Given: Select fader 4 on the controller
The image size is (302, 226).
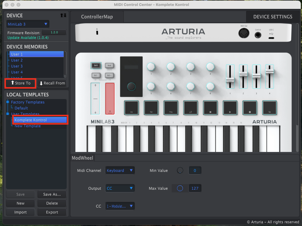Looking at the screenshot, I should (x=270, y=77).
